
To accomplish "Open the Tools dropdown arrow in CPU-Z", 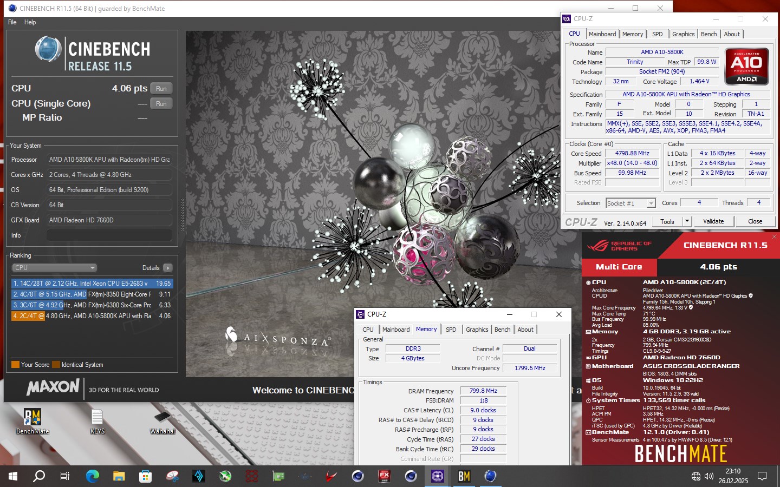I will (687, 221).
